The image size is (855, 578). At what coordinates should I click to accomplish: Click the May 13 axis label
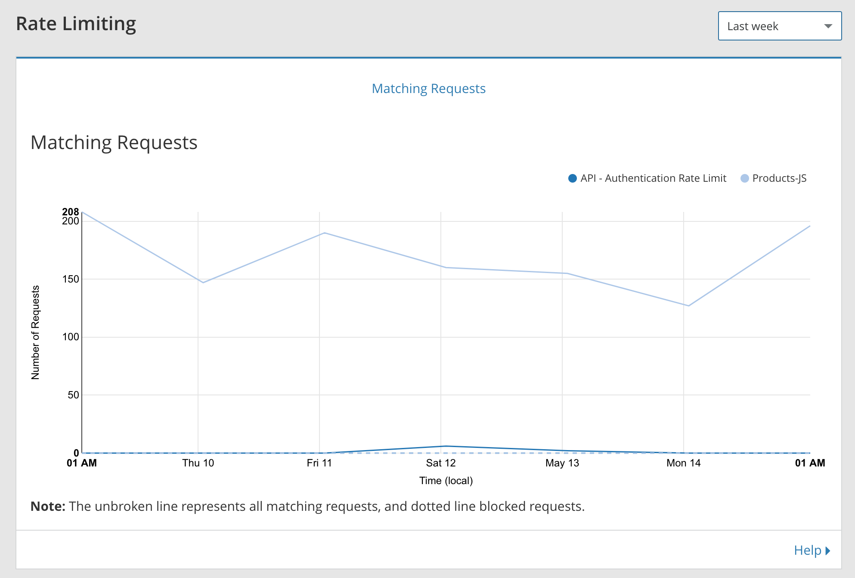pos(562,463)
